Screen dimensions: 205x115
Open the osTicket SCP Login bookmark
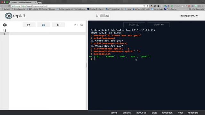pyautogui.click(x=141, y=9)
